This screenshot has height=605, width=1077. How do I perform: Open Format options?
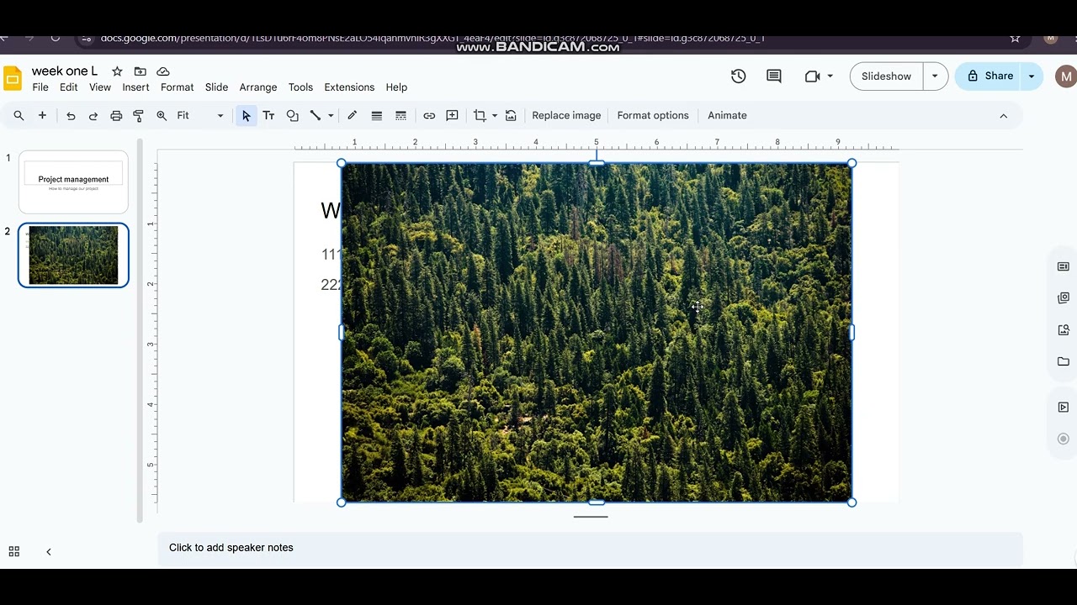tap(653, 116)
